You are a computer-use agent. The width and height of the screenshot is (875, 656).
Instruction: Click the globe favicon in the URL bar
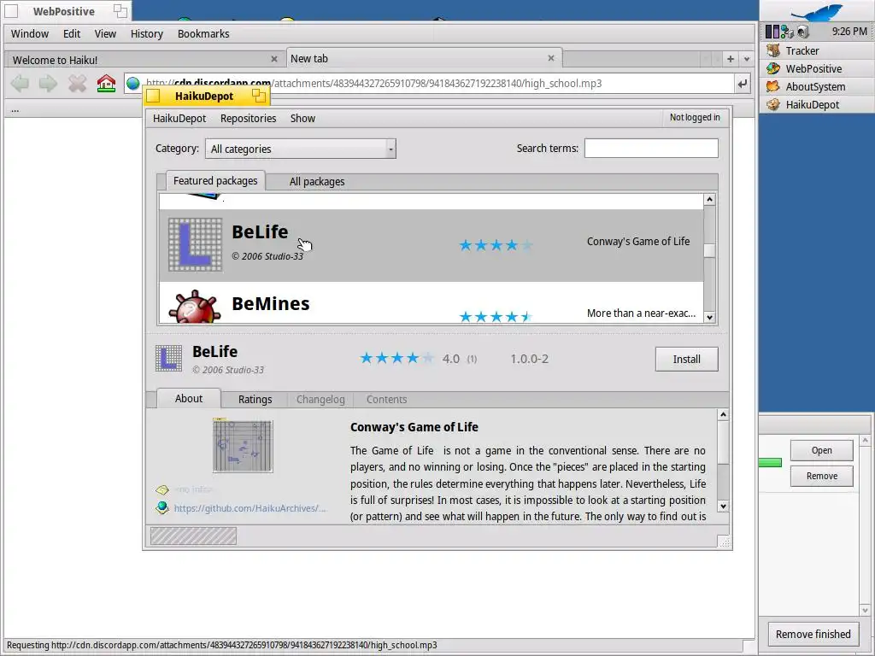click(132, 84)
